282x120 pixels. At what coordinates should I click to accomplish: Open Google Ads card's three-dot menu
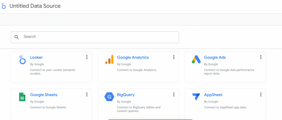[261, 57]
